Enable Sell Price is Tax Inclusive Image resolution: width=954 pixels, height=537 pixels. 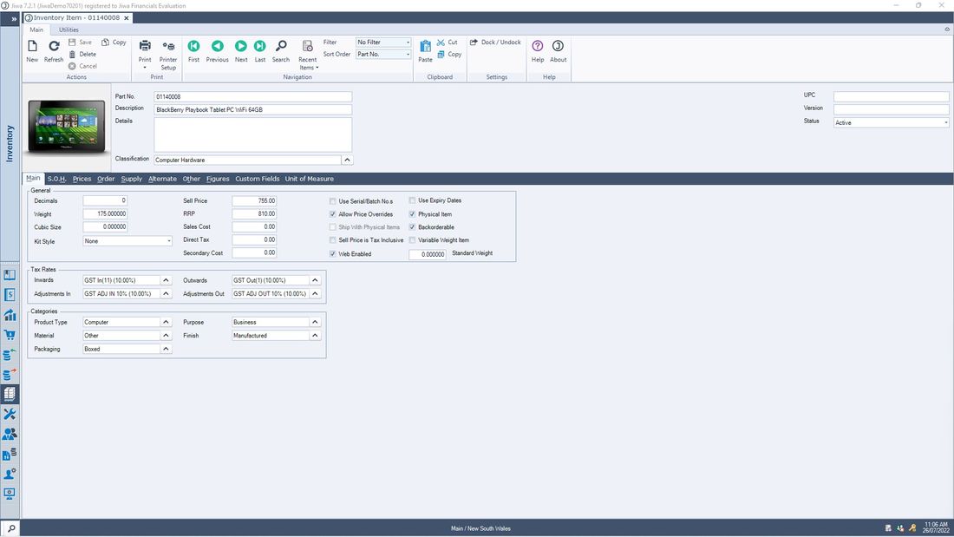coord(333,240)
